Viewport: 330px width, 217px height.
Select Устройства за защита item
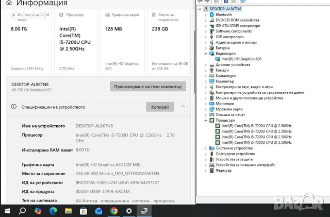tap(234, 159)
